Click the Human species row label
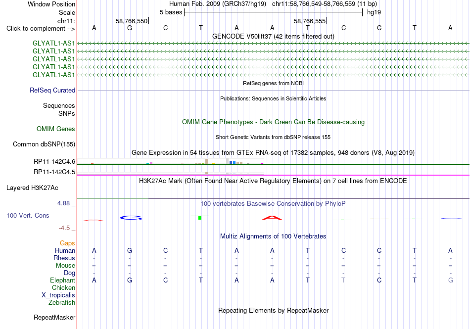The width and height of the screenshot is (470, 329). (65, 250)
